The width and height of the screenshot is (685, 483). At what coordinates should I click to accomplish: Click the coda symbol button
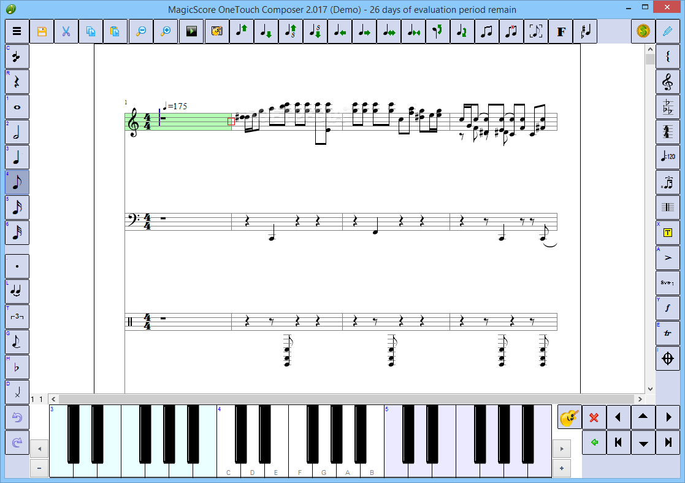tap(668, 358)
